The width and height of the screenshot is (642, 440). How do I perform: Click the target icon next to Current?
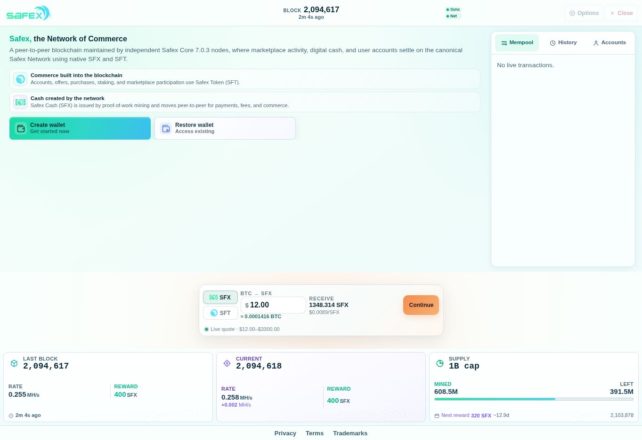tap(227, 363)
